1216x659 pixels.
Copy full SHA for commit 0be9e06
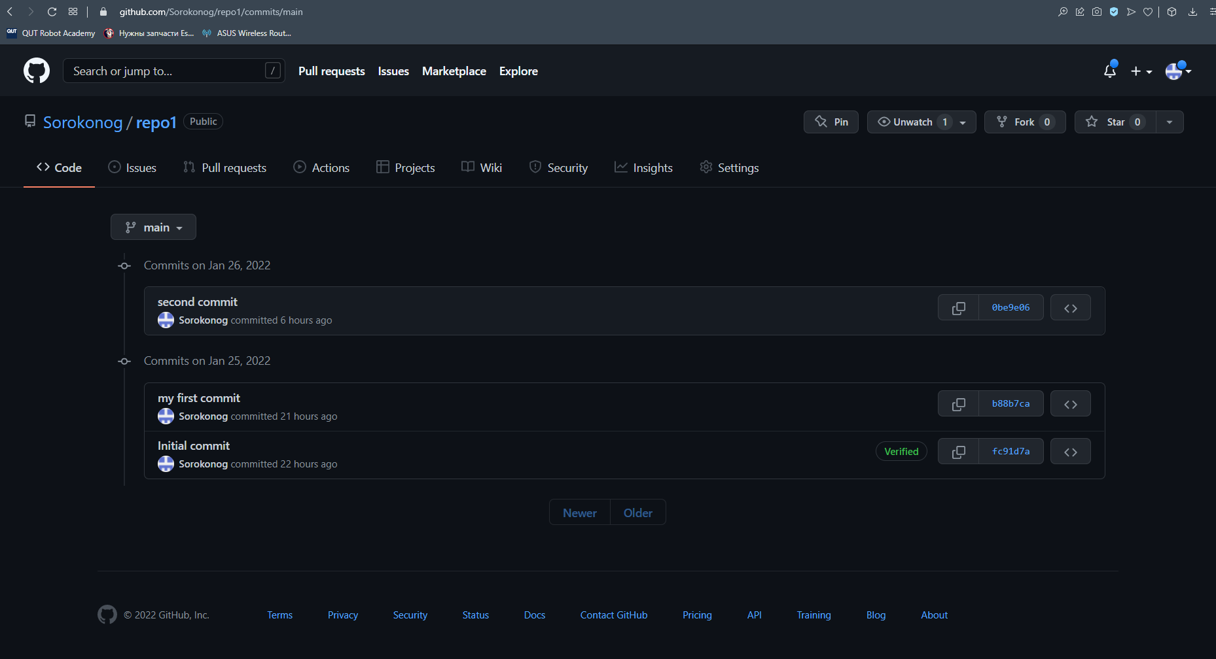pyautogui.click(x=958, y=308)
